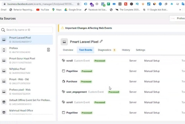Open the Behavior Reporting bookmark
The width and height of the screenshot is (185, 124).
(21, 10)
